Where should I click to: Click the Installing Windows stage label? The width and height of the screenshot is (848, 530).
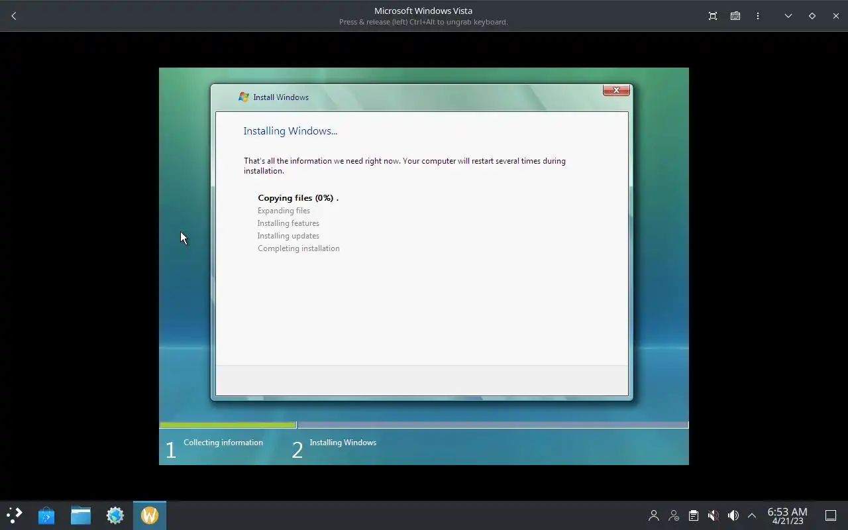pyautogui.click(x=343, y=443)
